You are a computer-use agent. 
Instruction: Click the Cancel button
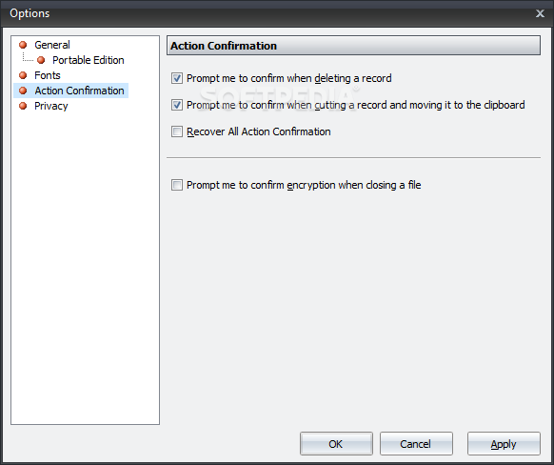tap(416, 443)
